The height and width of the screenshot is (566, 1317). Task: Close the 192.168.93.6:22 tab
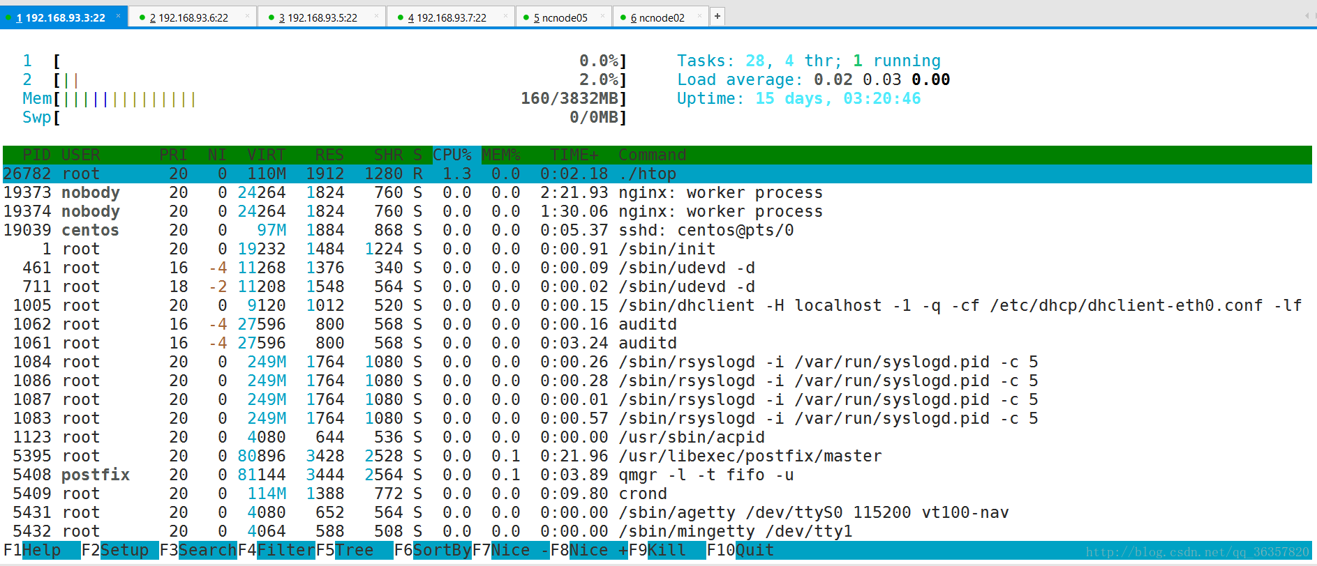(247, 15)
